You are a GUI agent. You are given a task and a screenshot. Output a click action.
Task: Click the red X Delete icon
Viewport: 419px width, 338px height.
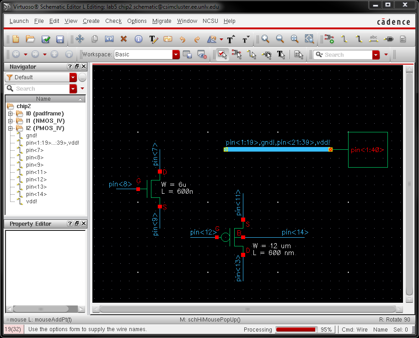pos(124,39)
